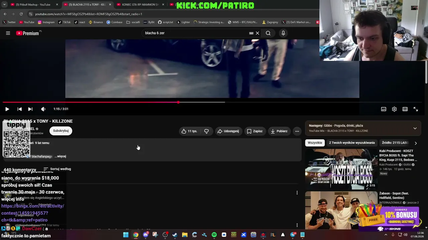Open the ByBit bookmark

coord(149,22)
